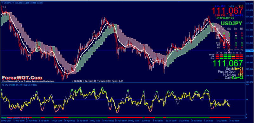Click the Hi to Low label
Viewport: 254px width, 123px height.
coord(230,74)
